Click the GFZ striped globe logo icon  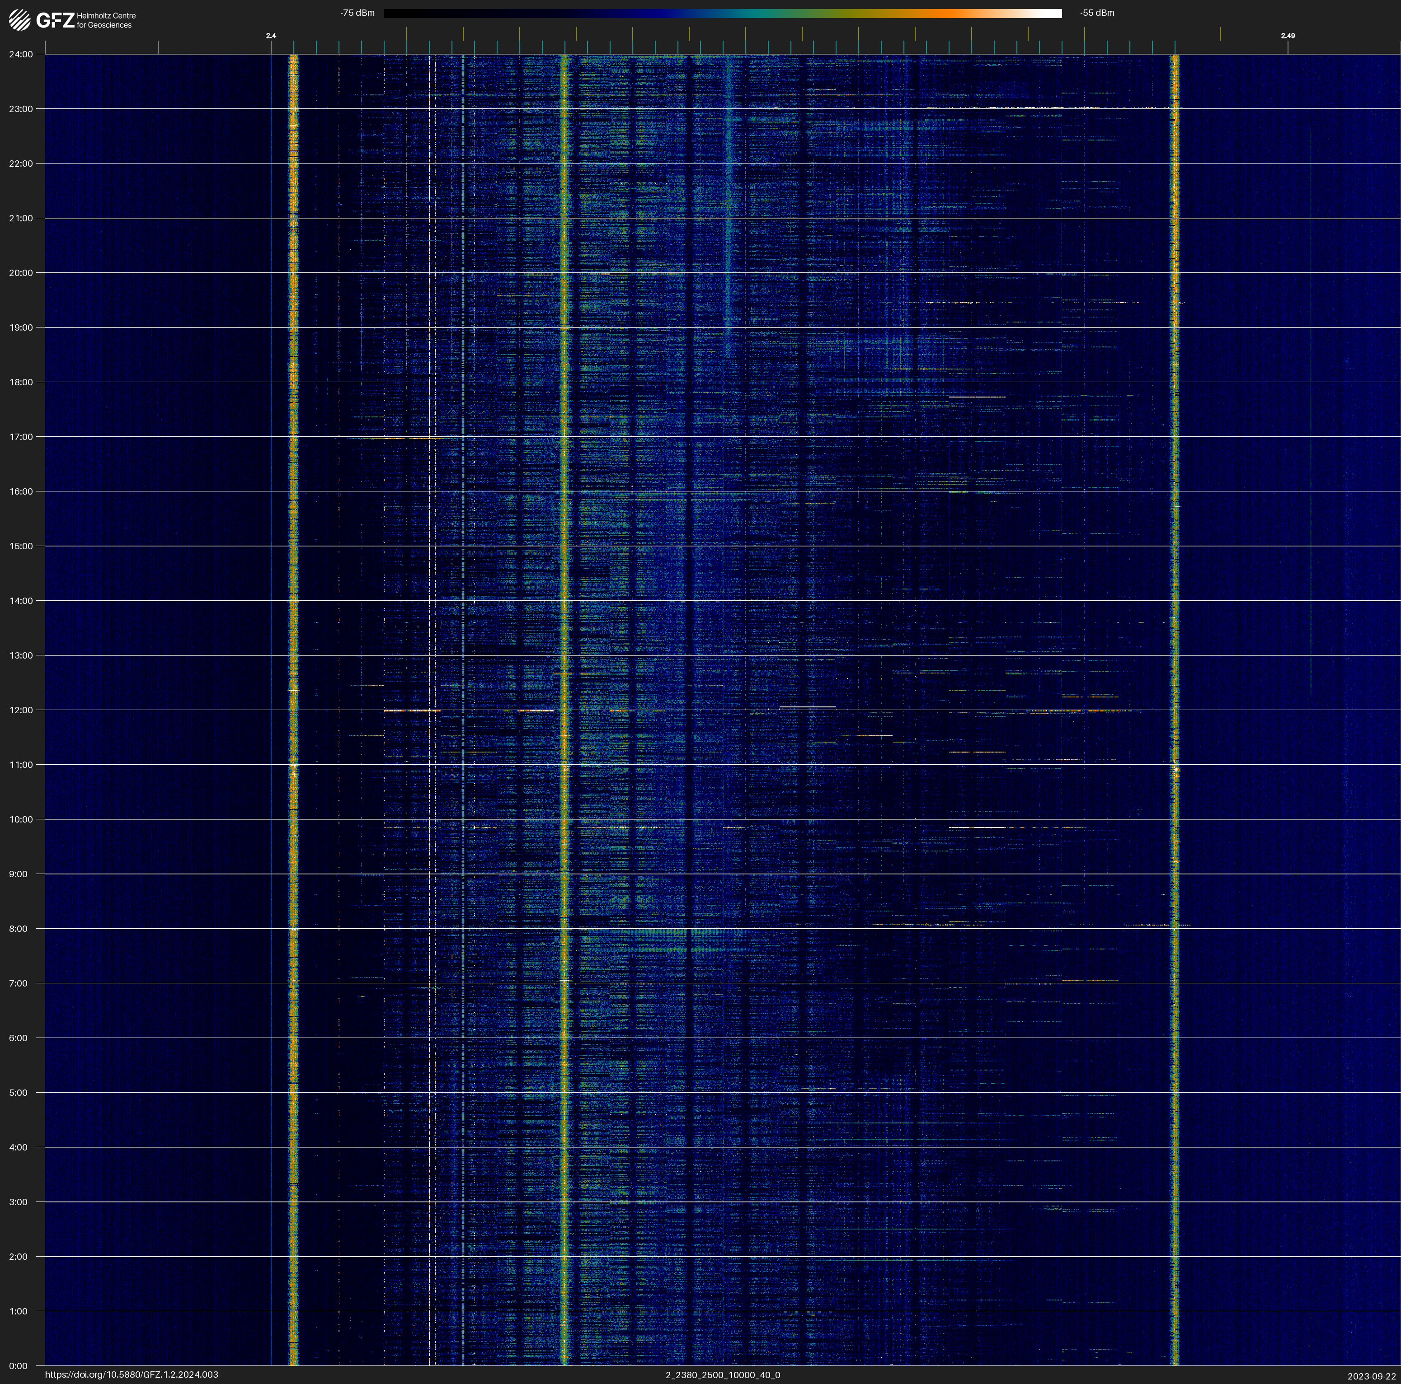coord(19,19)
